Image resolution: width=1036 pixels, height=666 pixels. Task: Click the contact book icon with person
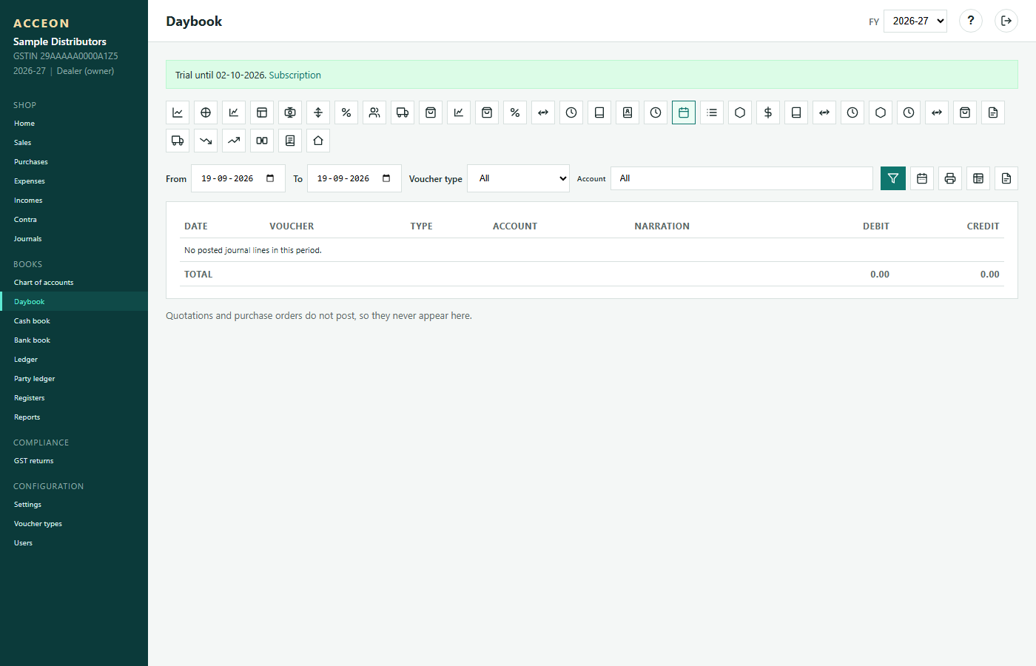pos(628,112)
